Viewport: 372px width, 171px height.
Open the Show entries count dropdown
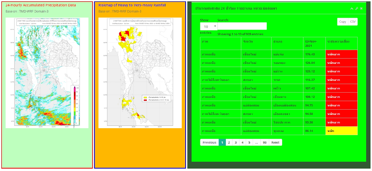tap(209, 27)
